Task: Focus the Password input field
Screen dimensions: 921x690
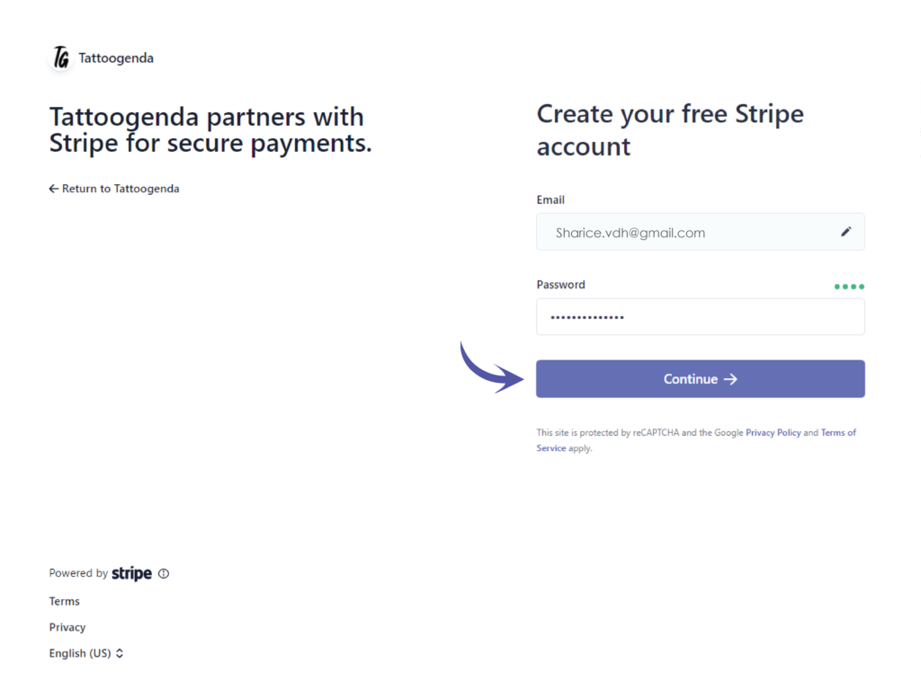Action: (700, 317)
